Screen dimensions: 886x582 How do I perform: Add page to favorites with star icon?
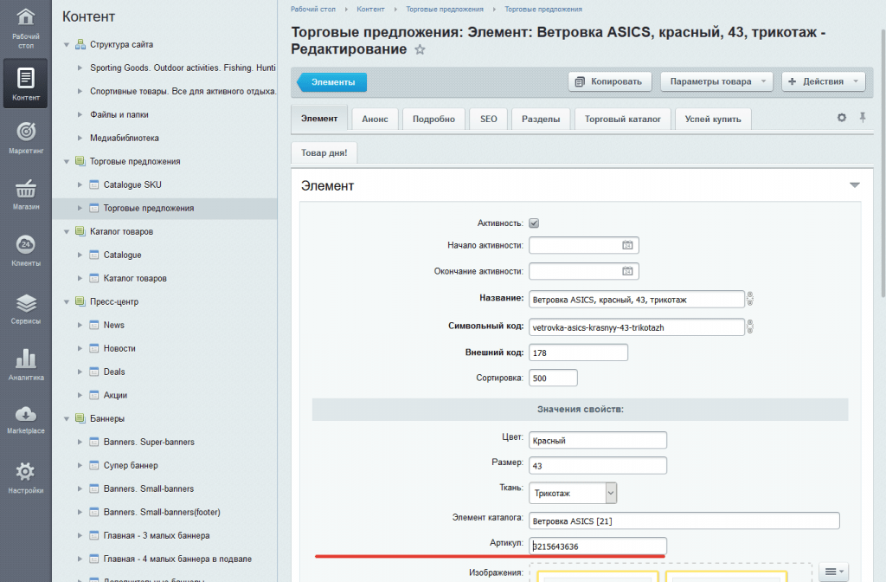[x=420, y=49]
